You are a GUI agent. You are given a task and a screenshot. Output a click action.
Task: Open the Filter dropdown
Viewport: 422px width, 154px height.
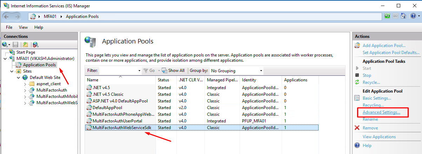click(x=139, y=71)
